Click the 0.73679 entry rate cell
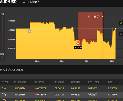Image resolution: width=123 pixels, height=101 pixels. tap(40, 88)
